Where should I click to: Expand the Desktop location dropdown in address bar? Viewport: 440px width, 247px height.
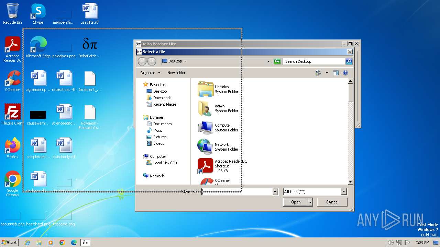coord(186,61)
